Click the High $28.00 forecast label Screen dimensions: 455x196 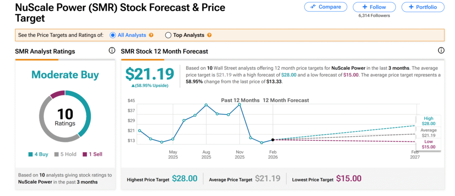tap(428, 121)
